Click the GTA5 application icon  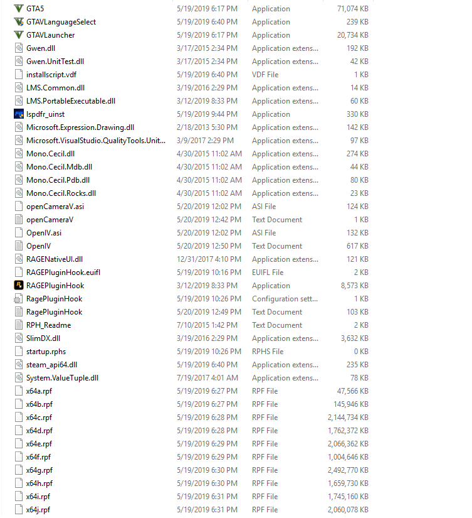tap(19, 9)
